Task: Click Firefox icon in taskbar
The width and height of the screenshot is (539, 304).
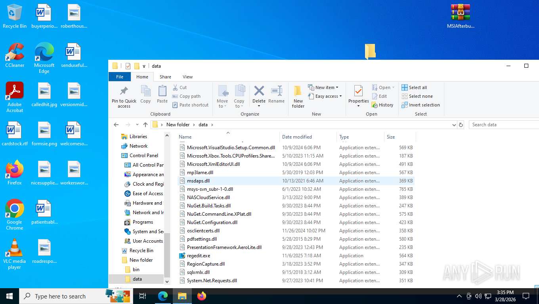Action: 202,296
